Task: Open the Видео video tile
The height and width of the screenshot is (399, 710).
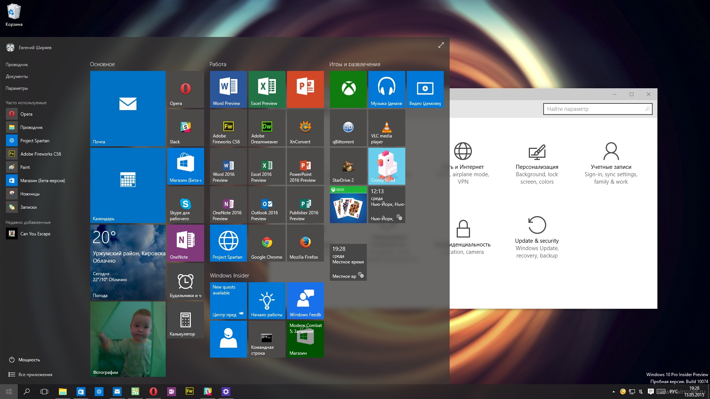Action: coord(425,89)
